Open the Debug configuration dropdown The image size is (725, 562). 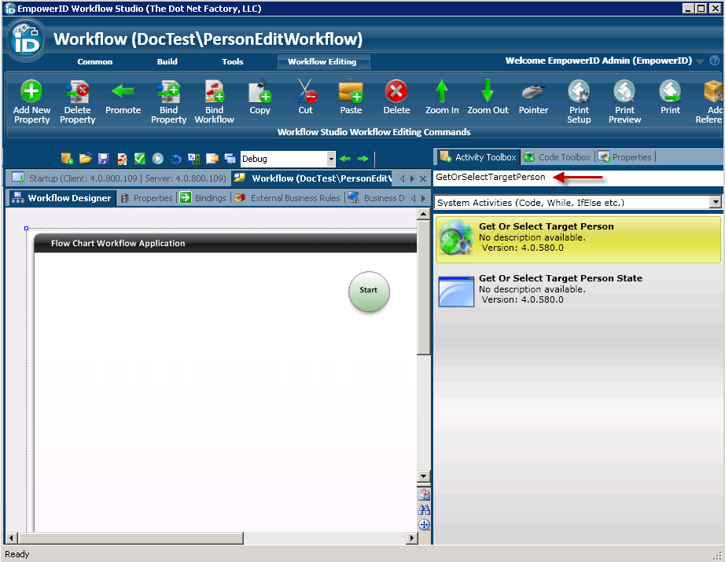[331, 159]
